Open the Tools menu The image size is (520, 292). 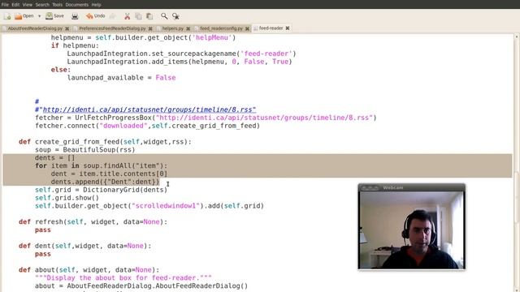(x=58, y=5)
